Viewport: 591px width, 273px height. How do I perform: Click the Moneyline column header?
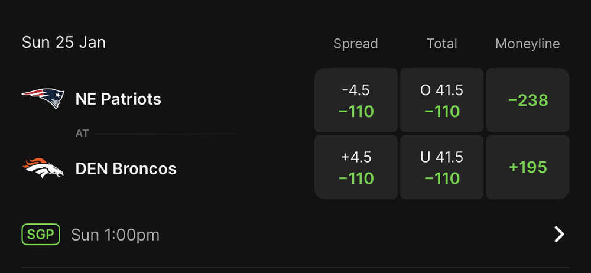tap(527, 44)
